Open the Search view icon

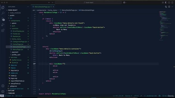[x=3, y=13]
